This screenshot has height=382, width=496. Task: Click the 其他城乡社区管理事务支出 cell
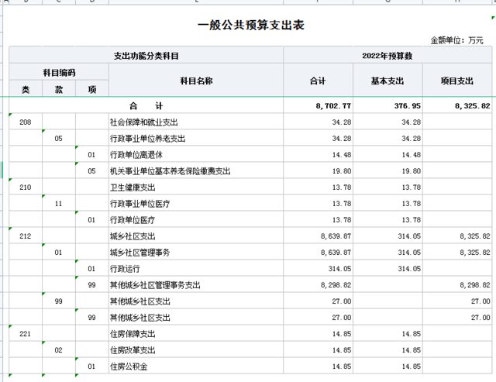pyautogui.click(x=155, y=285)
